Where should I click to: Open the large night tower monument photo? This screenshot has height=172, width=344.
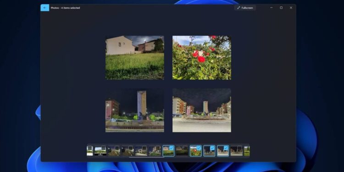(135, 110)
